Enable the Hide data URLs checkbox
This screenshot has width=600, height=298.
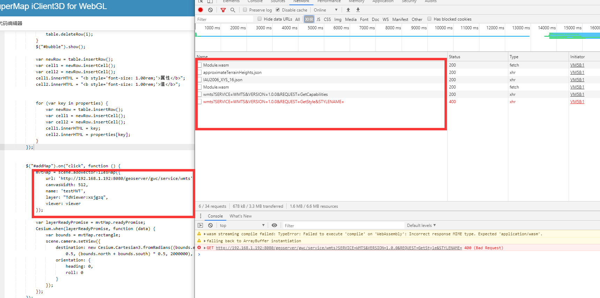[x=259, y=19]
